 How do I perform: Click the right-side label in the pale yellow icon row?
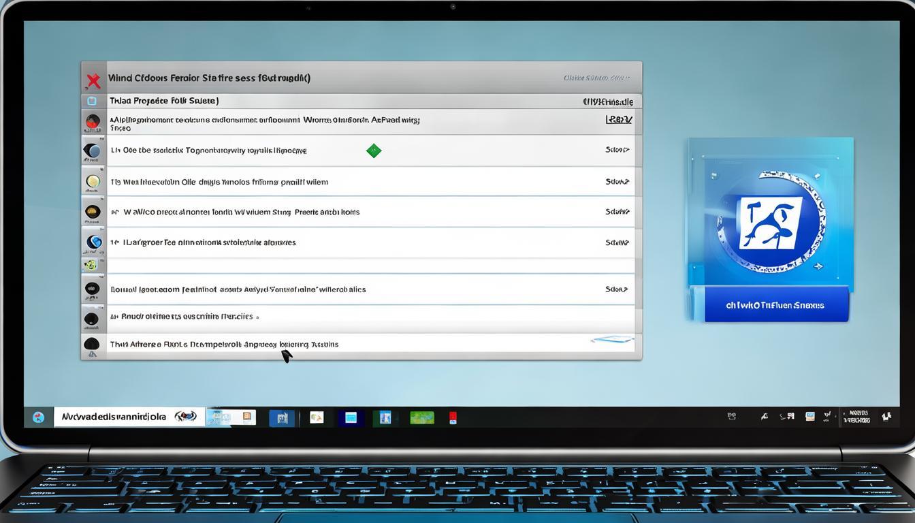pos(617,182)
